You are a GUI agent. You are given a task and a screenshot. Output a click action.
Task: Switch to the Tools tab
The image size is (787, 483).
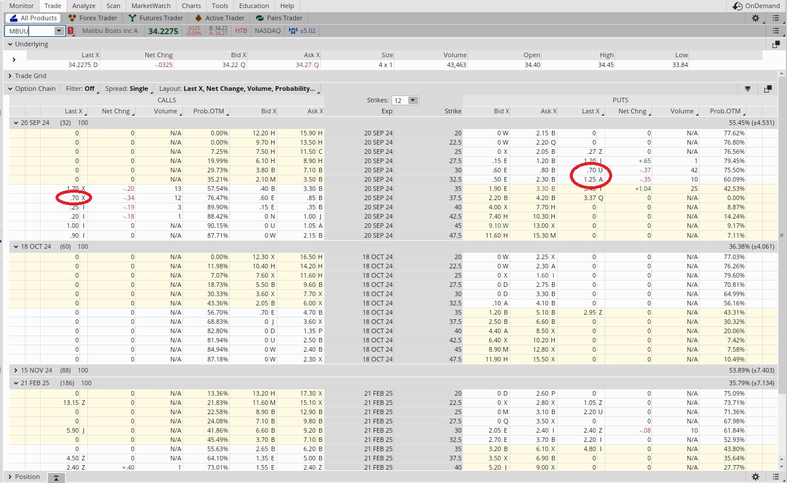[220, 6]
